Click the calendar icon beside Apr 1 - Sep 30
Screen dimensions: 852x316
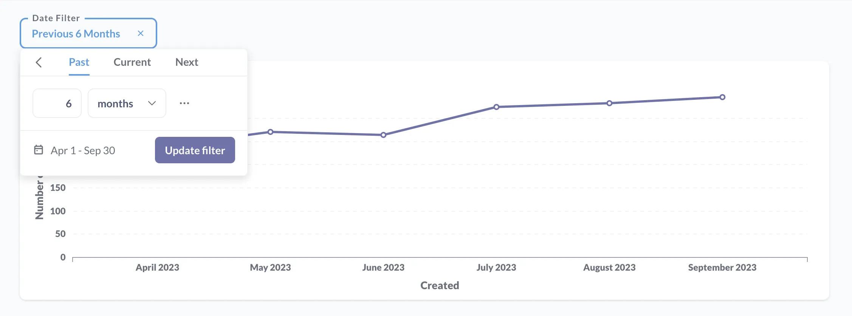coord(38,150)
